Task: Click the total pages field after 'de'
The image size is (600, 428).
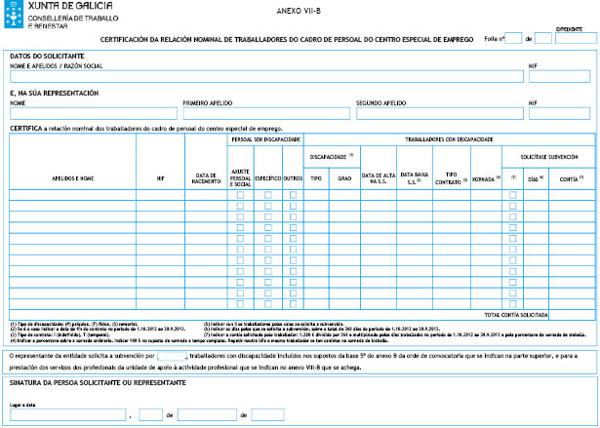Action: tap(543, 38)
